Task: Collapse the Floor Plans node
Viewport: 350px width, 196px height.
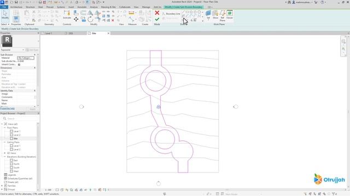Action: (5, 128)
